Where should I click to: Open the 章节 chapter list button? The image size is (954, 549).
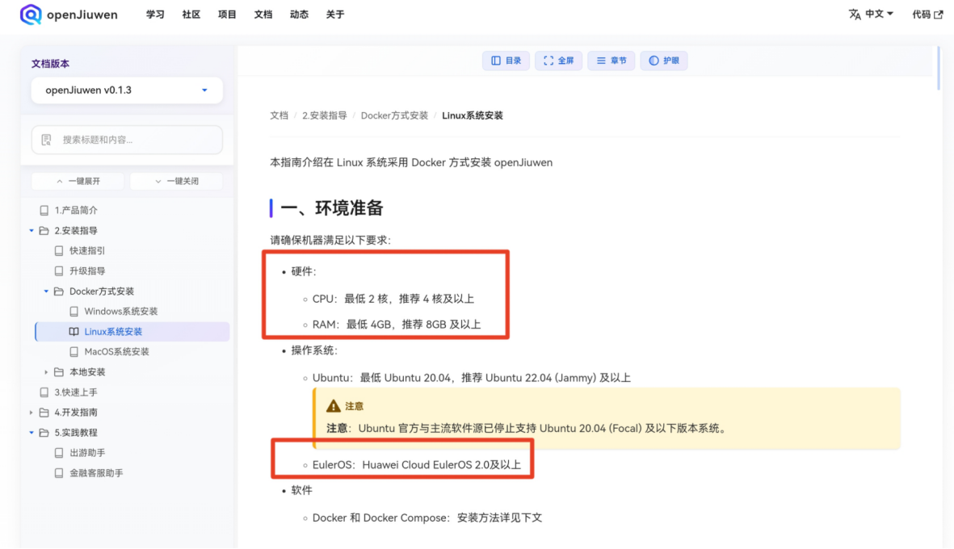pyautogui.click(x=611, y=61)
